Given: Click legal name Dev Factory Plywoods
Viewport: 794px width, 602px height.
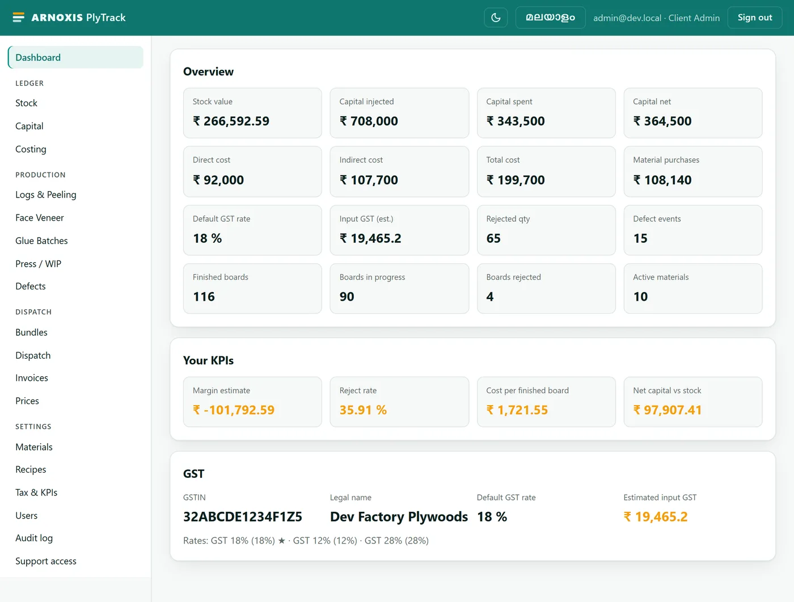Looking at the screenshot, I should pos(399,517).
